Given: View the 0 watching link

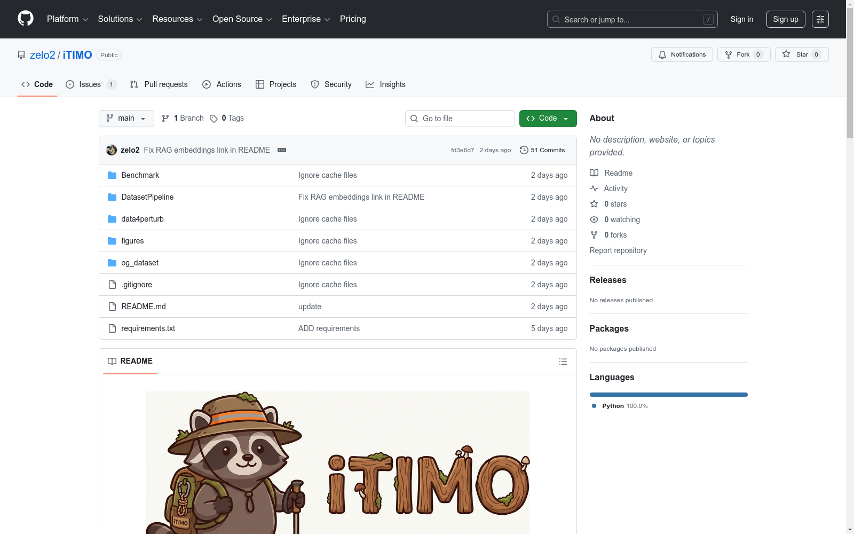Looking at the screenshot, I should [615, 219].
